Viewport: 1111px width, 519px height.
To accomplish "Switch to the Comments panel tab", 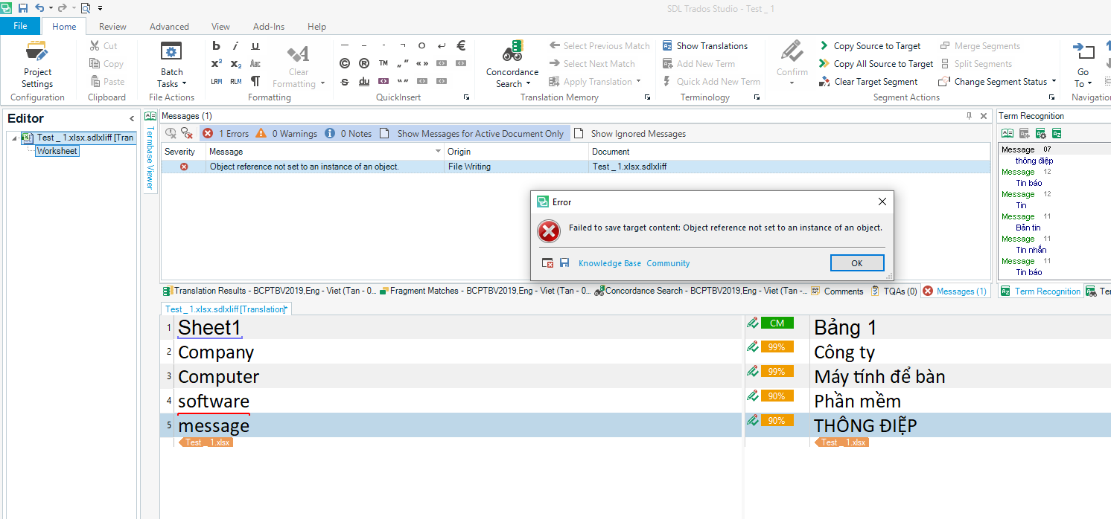I will pos(837,291).
